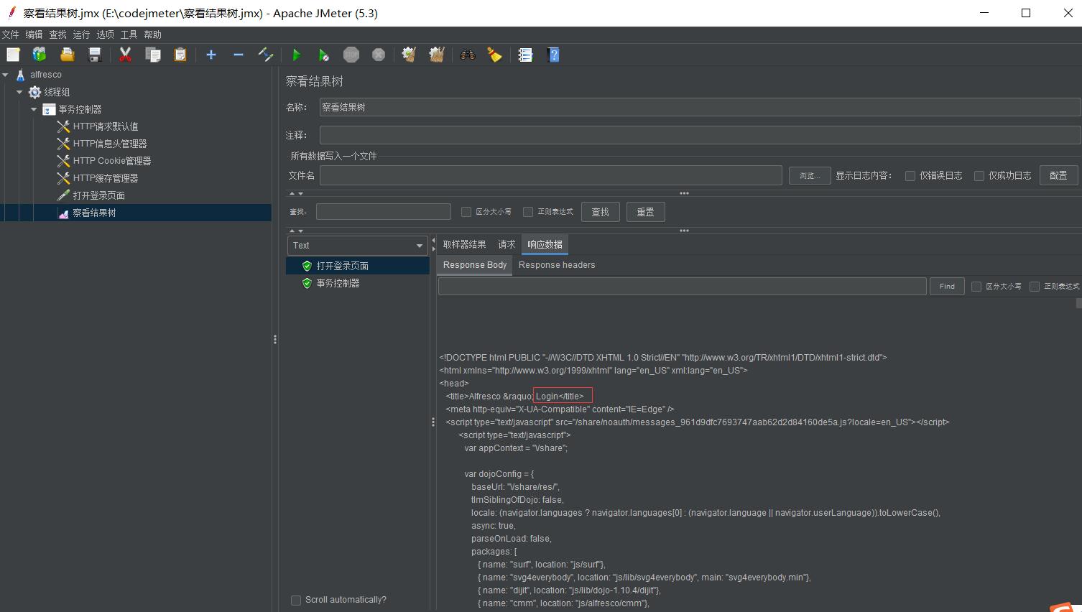The image size is (1082, 612).
Task: Click the Toggle enable/disable icon
Action: pyautogui.click(x=265, y=55)
